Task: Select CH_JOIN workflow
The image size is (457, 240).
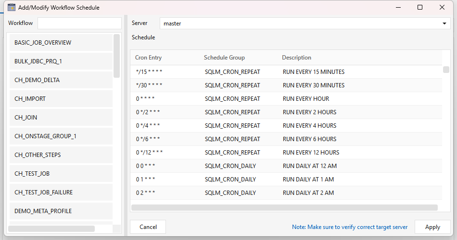Action: [x=61, y=117]
